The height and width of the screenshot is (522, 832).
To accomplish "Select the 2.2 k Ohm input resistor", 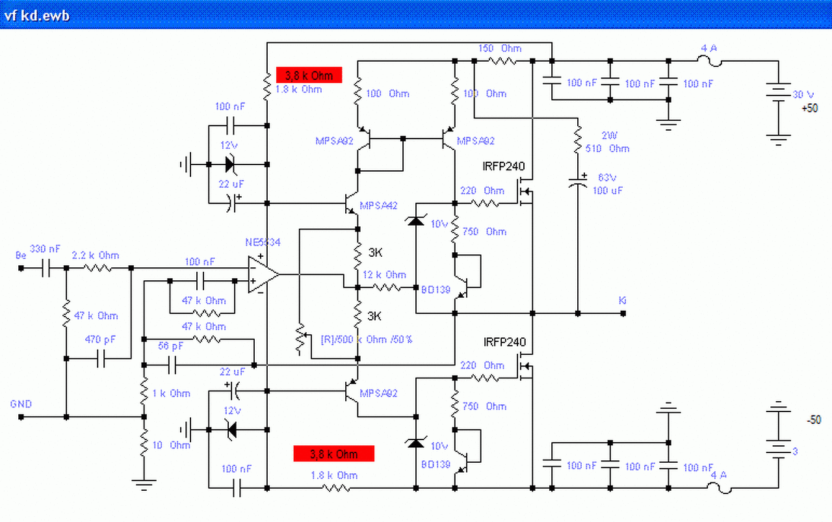I will pyautogui.click(x=97, y=267).
